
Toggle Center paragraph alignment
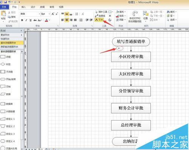tap(67, 20)
